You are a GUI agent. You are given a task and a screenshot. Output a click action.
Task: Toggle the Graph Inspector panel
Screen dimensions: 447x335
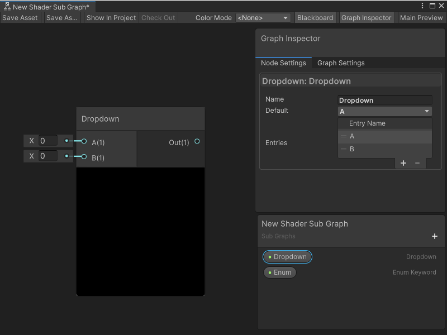click(x=366, y=17)
